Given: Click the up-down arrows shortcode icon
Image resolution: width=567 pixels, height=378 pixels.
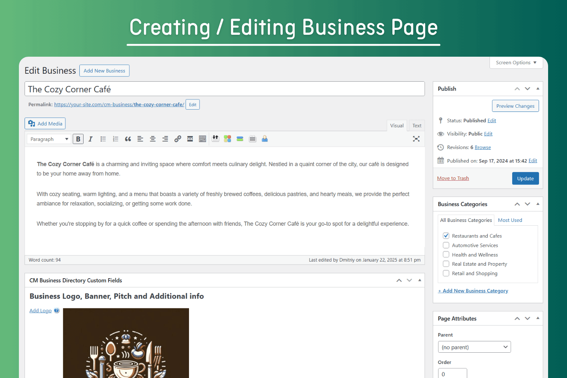Looking at the screenshot, I should (x=215, y=139).
